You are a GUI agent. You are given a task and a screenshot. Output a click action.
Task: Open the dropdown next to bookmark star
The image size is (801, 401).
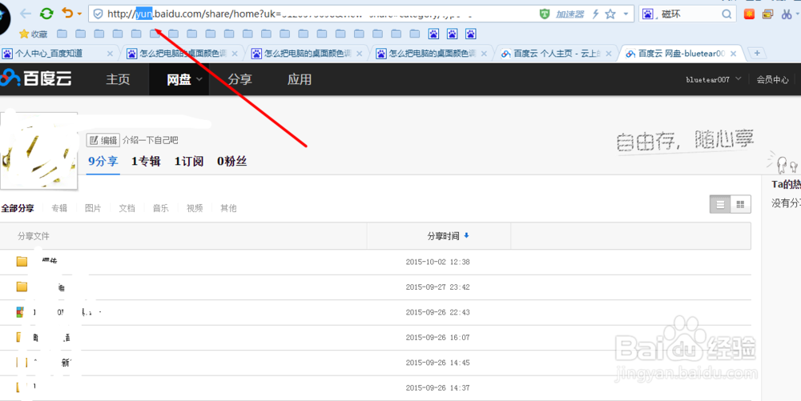point(626,14)
